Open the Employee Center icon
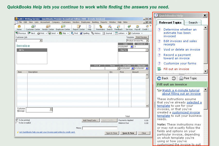219x146 pixels. click(63, 27)
